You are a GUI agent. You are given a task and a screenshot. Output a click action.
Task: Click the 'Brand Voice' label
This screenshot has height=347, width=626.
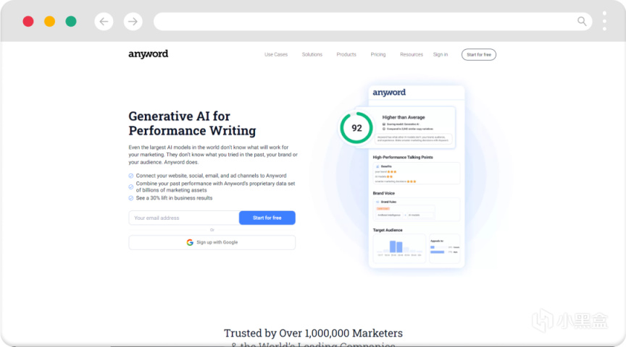point(384,193)
